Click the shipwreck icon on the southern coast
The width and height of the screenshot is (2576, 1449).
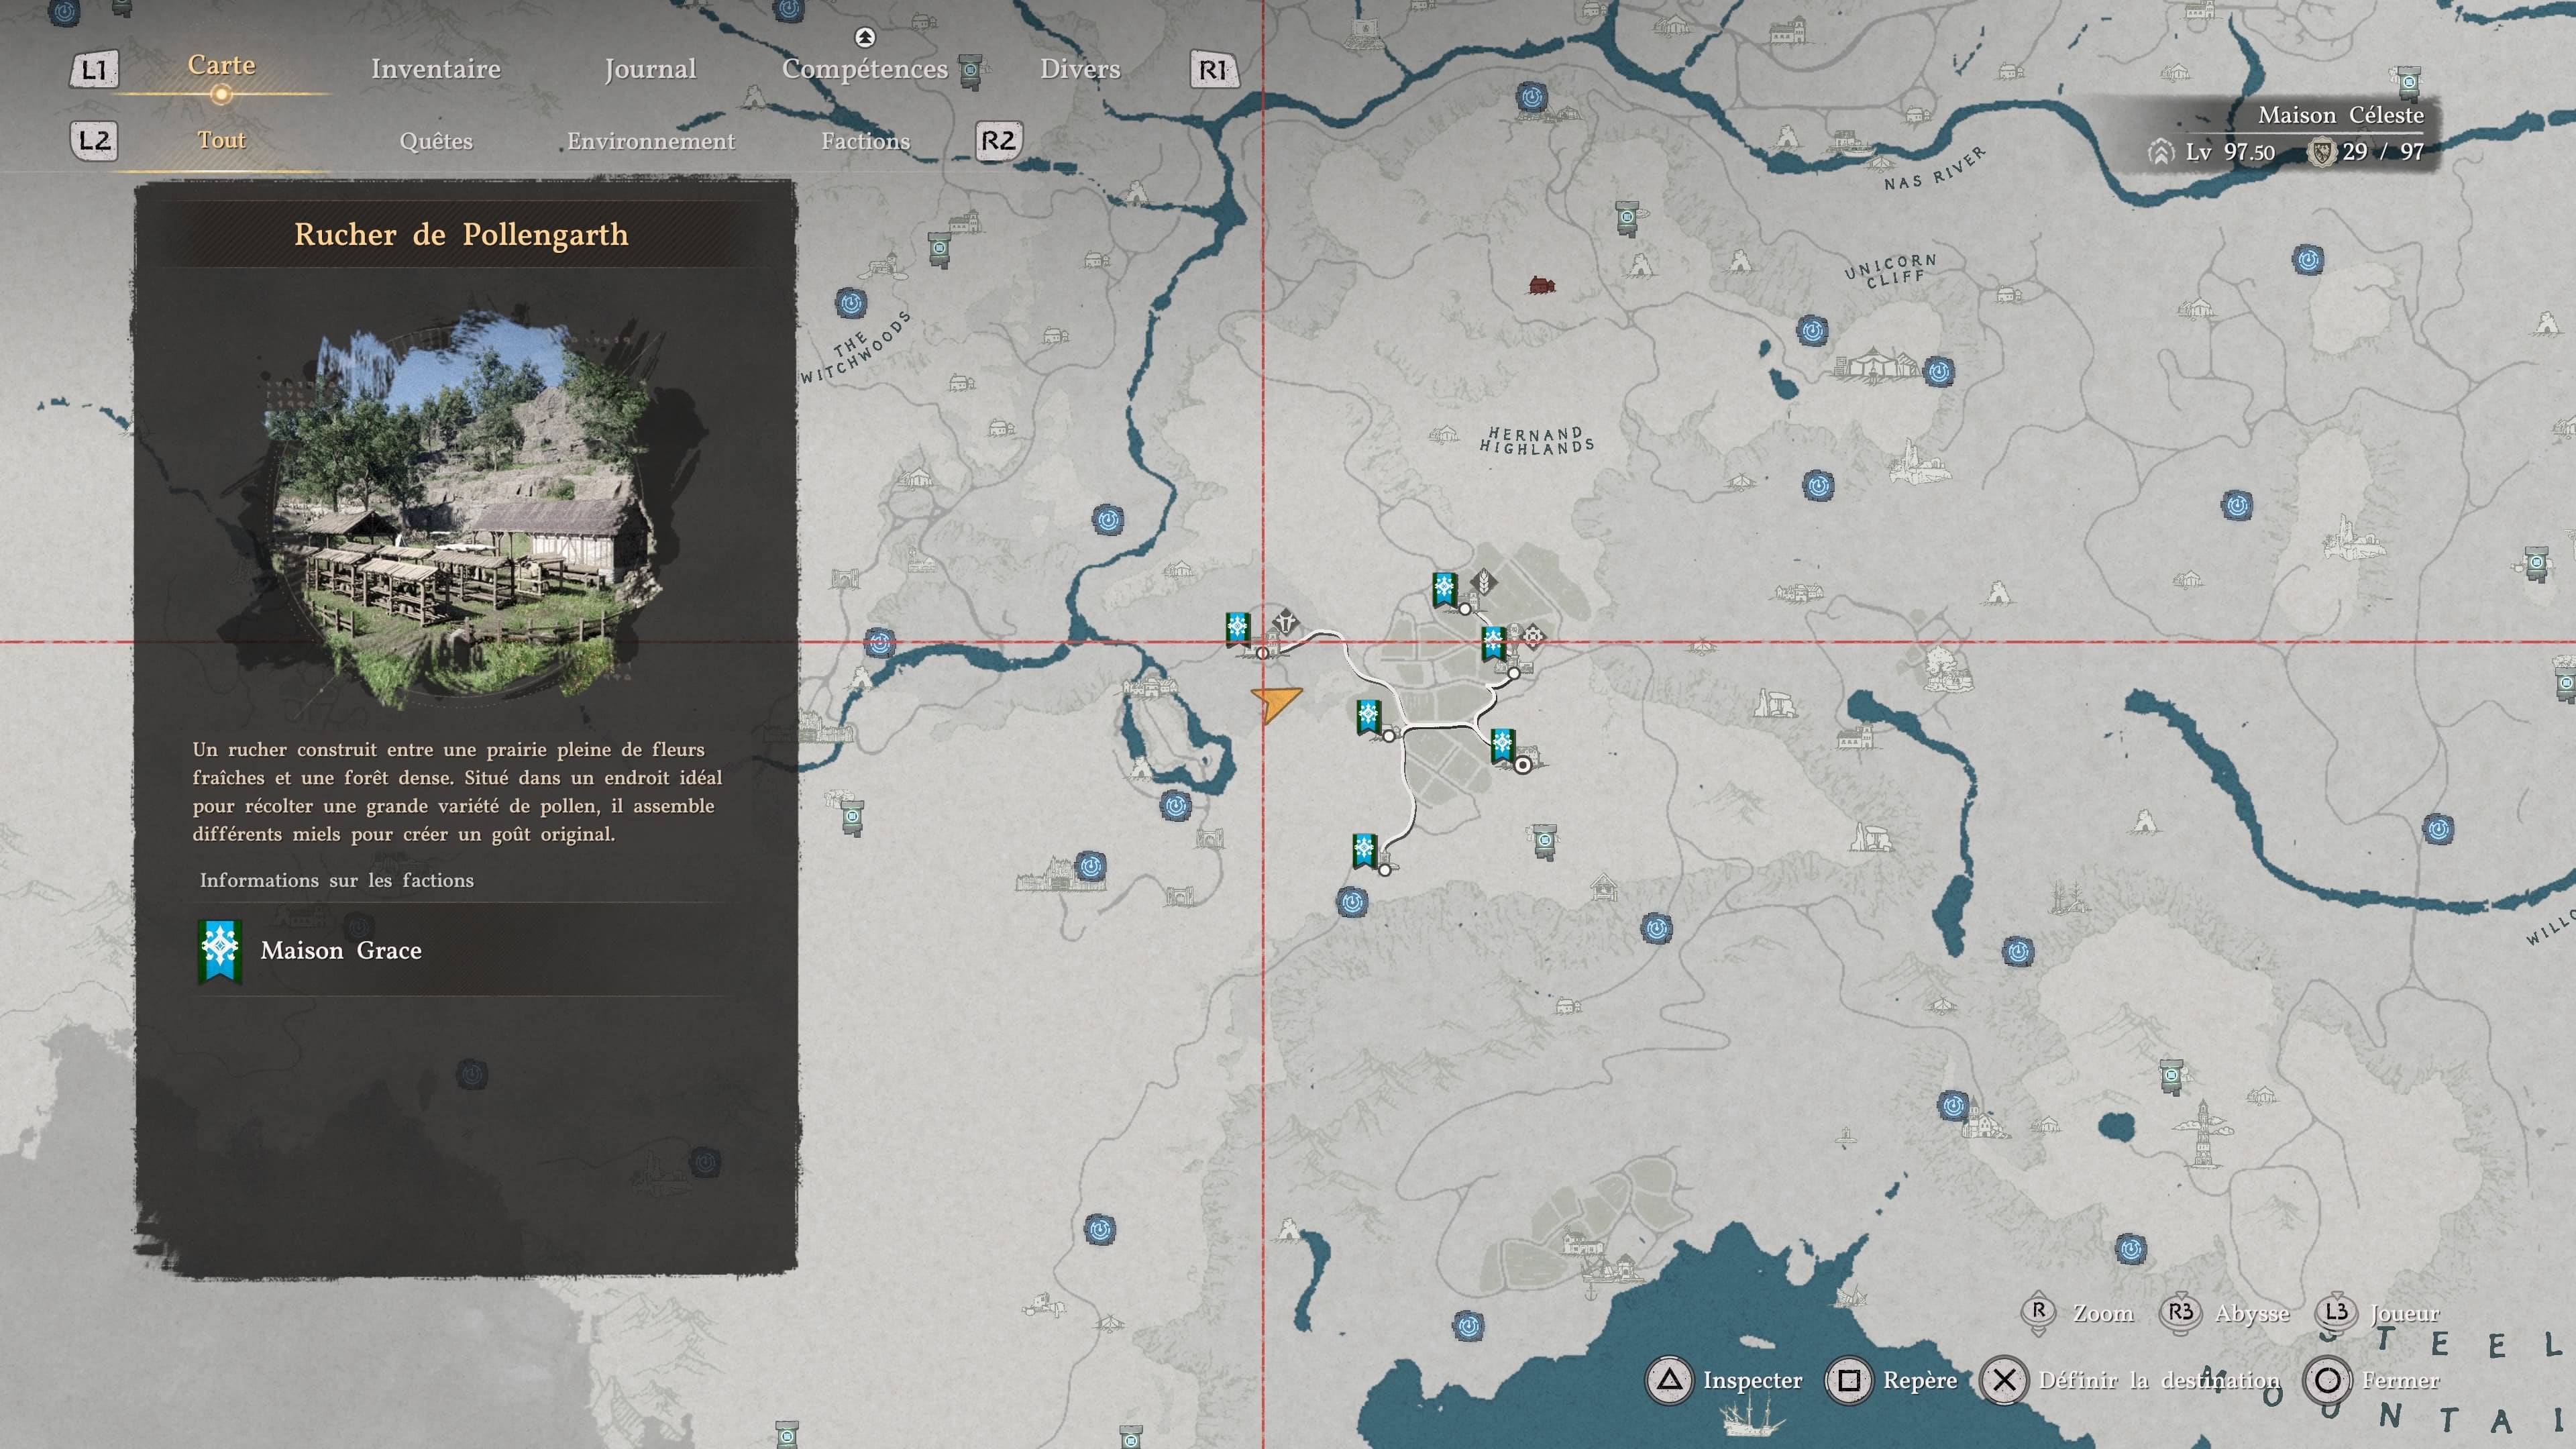pyautogui.click(x=1852, y=1296)
